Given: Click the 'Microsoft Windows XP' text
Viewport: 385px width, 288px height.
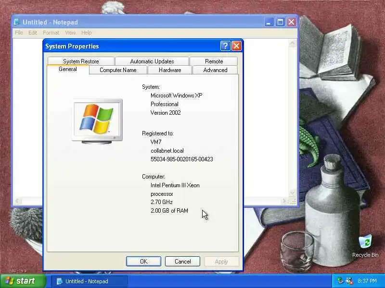Looking at the screenshot, I should click(x=177, y=96).
